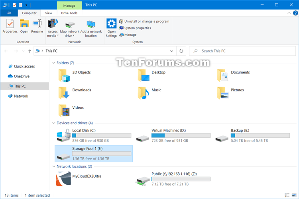Select the Manage contextual tab
This screenshot has width=299, height=199.
(x=69, y=6)
